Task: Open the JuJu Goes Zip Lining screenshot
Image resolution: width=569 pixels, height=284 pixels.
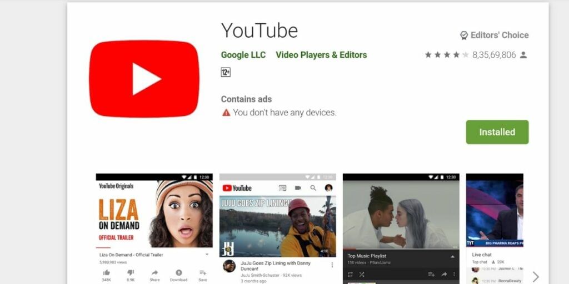Action: click(x=278, y=229)
